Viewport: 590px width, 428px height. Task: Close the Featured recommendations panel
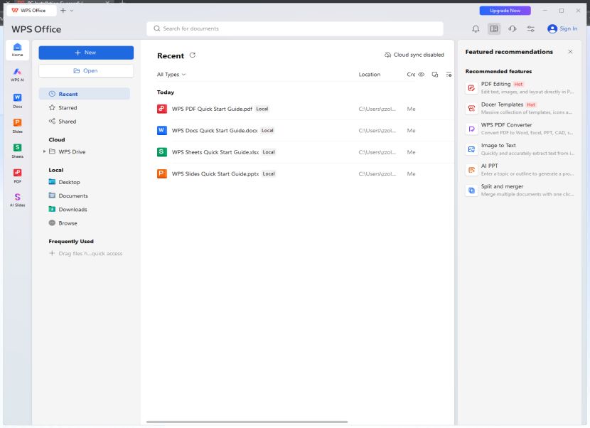[x=570, y=52]
